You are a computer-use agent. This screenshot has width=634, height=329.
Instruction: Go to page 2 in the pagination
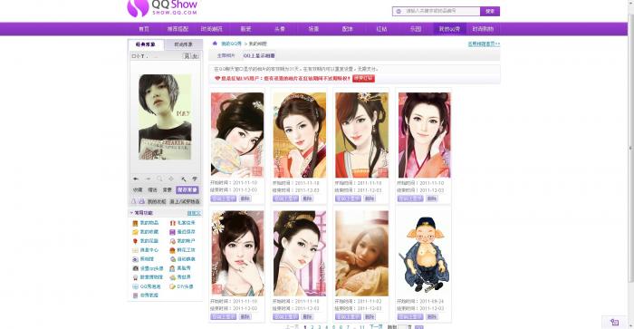312,326
